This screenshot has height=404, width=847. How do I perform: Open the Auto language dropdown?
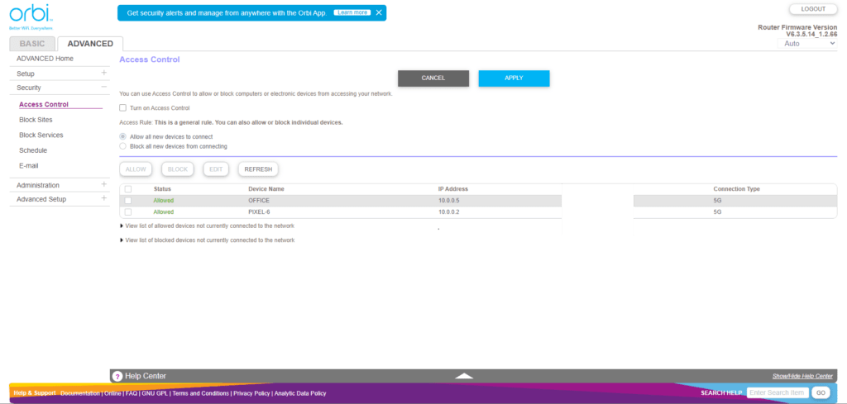click(x=809, y=43)
